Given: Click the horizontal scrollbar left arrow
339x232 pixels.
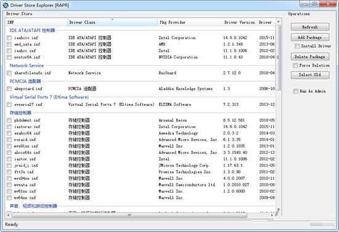Looking at the screenshot, I should (8, 215).
